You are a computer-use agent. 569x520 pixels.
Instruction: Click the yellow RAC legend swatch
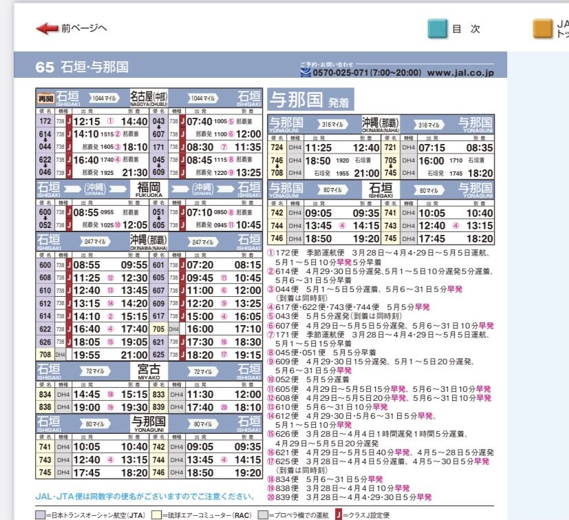click(x=156, y=515)
